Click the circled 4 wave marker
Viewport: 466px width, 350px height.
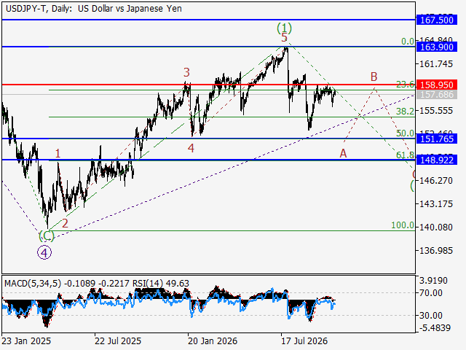click(44, 253)
